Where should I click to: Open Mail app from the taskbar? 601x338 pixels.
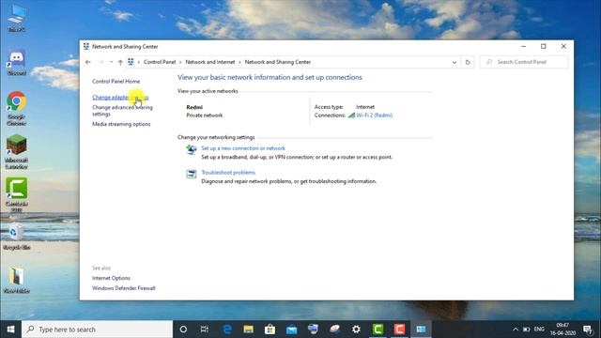click(x=291, y=330)
